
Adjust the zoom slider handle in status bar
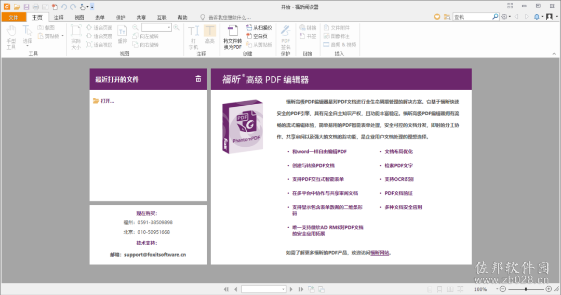[x=526, y=289]
